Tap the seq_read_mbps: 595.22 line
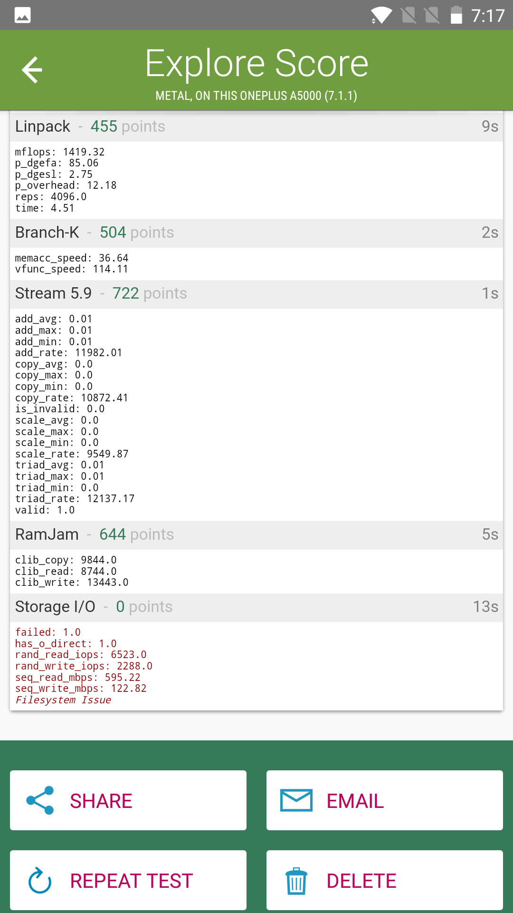513x913 pixels. 78,678
